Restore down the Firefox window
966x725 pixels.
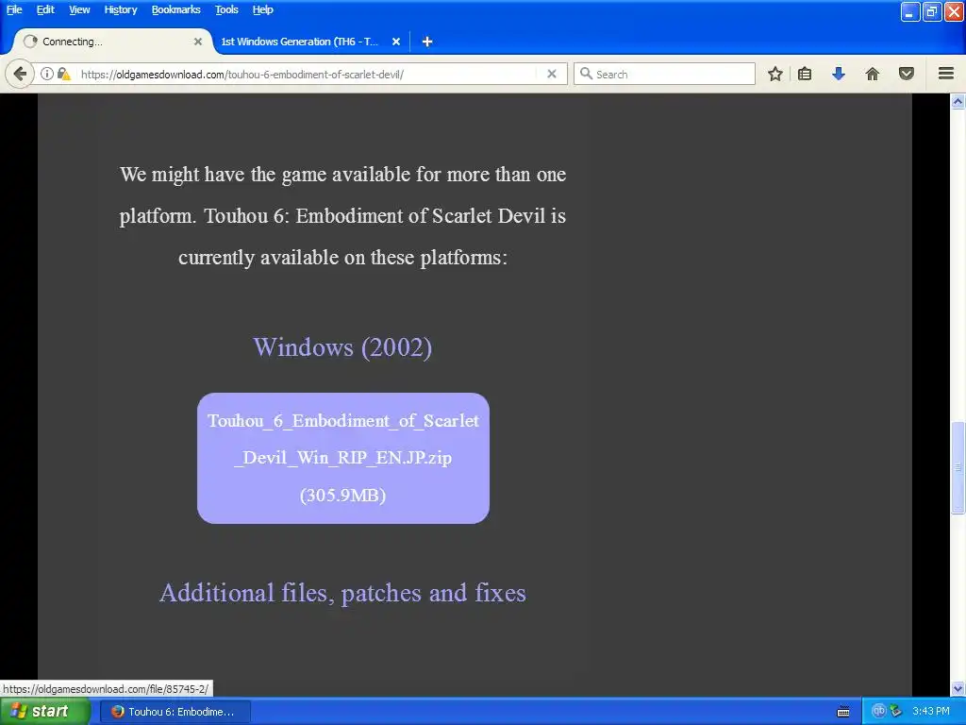932,11
